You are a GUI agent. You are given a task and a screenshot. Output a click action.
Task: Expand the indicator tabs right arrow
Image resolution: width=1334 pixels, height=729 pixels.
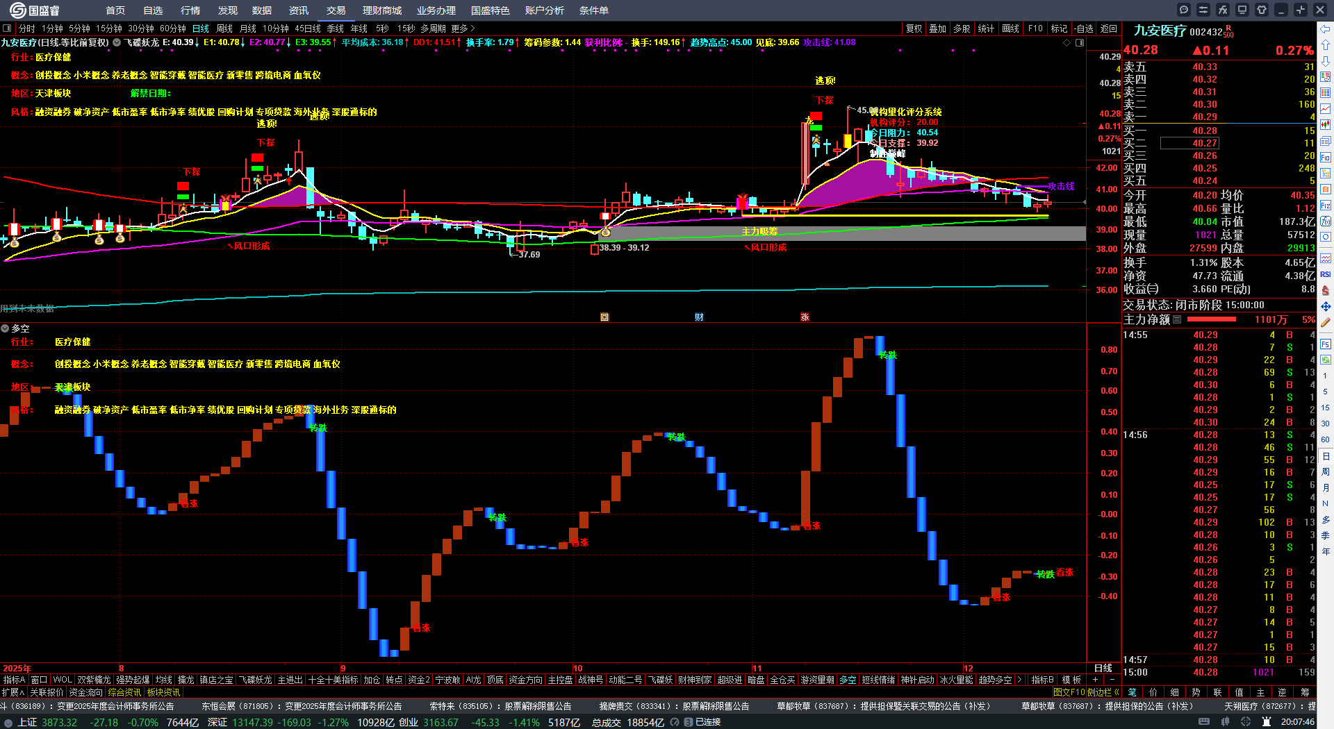[1019, 680]
